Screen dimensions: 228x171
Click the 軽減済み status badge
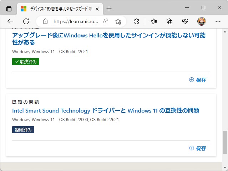(23, 130)
